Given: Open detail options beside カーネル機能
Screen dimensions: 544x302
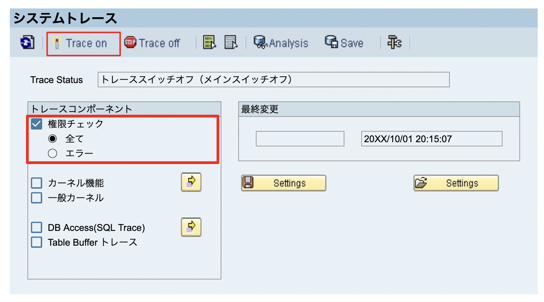Looking at the screenshot, I should [191, 182].
